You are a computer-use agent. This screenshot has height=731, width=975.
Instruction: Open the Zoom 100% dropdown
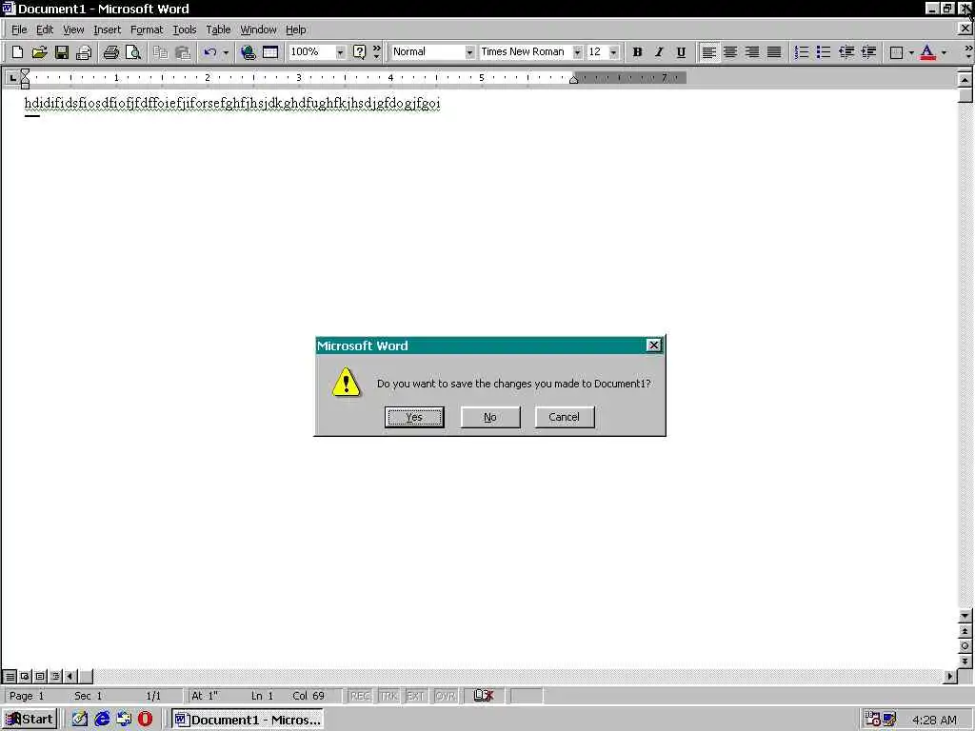coord(340,52)
